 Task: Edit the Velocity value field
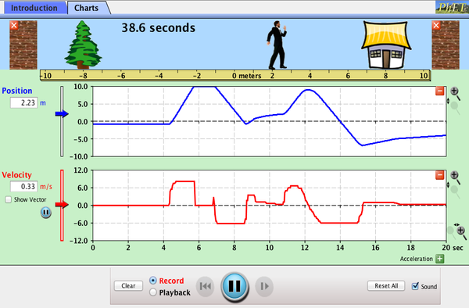(24, 187)
